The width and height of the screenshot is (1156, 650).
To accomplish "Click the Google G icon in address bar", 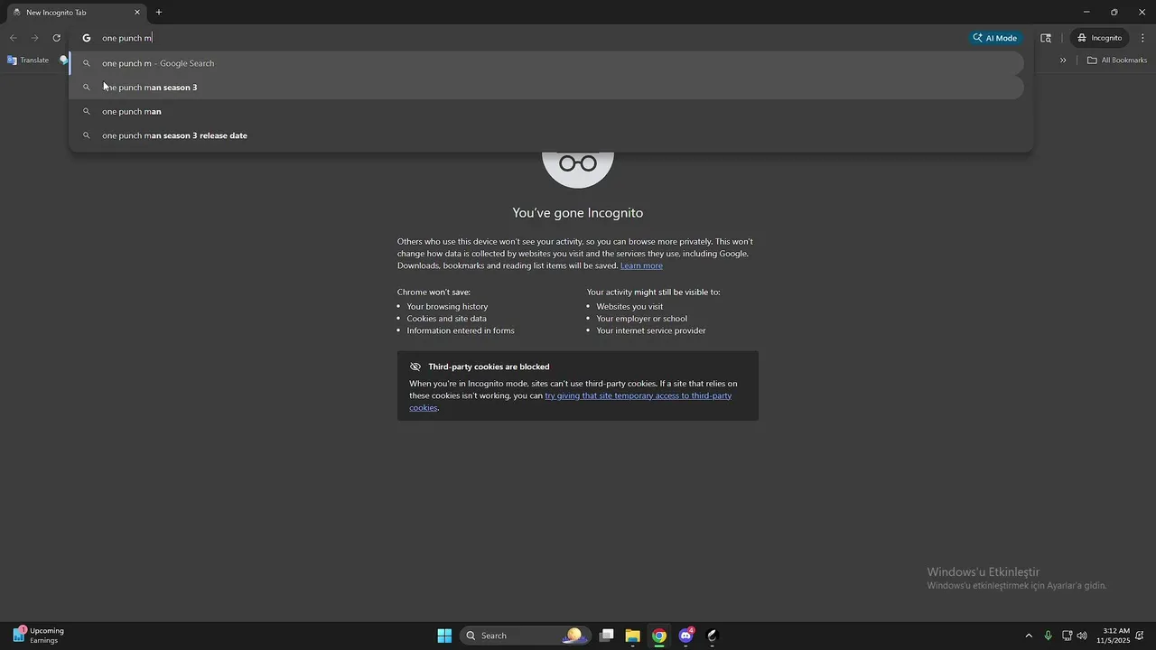I will pos(87,38).
